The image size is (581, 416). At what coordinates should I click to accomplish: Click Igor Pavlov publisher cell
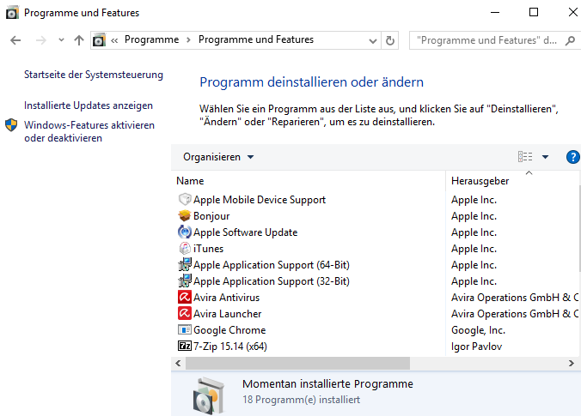(476, 347)
